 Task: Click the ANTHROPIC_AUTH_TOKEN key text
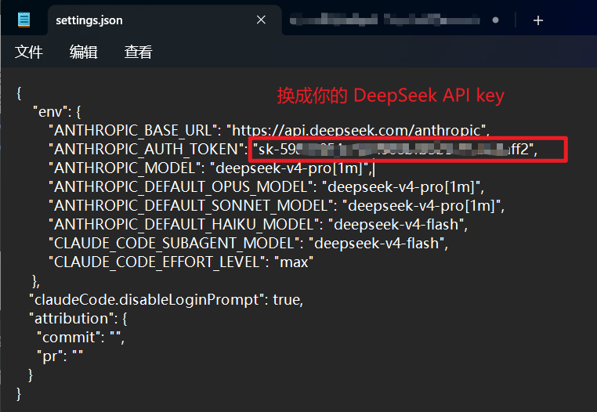tap(148, 150)
